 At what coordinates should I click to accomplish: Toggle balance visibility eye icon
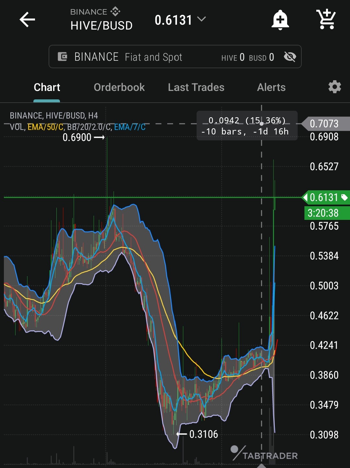(290, 57)
